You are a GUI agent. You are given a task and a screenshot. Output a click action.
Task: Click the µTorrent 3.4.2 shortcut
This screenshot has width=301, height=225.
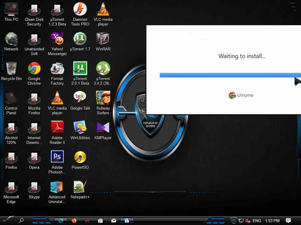click(103, 74)
